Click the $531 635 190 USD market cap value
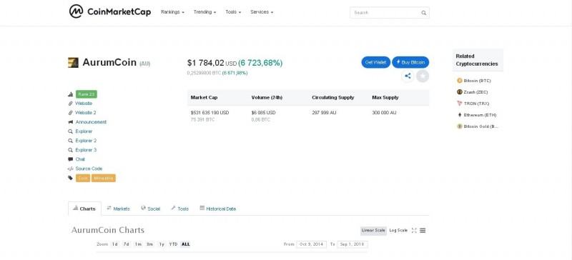 coord(209,113)
